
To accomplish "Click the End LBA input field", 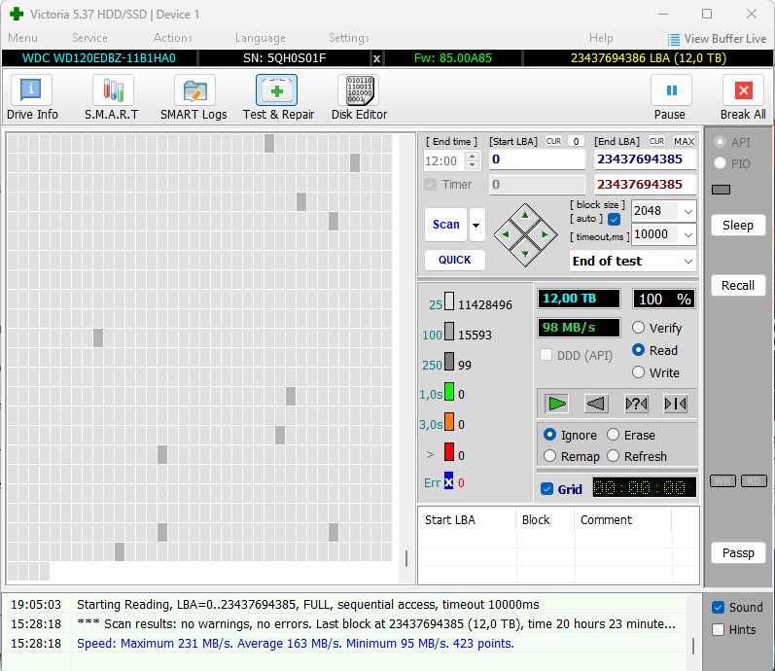I will (x=645, y=159).
